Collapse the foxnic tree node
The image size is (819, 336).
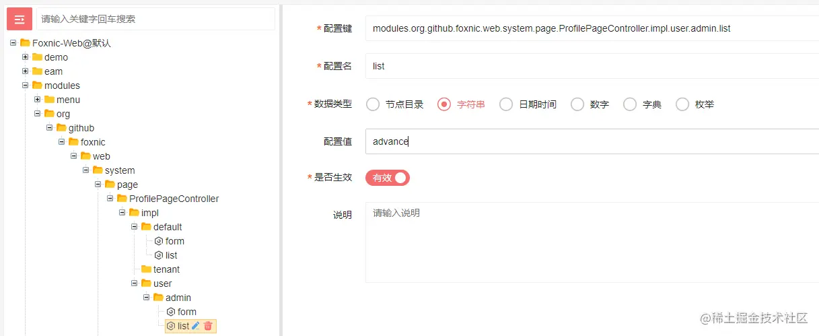(x=62, y=142)
